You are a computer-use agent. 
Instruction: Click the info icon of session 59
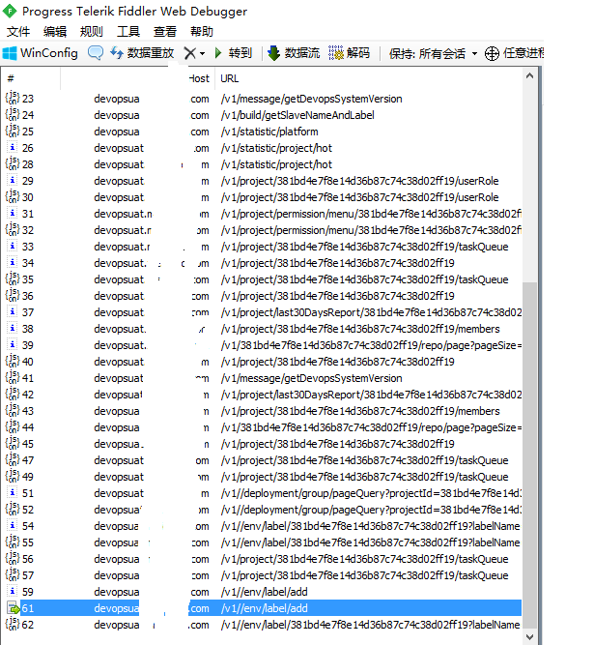(x=13, y=591)
